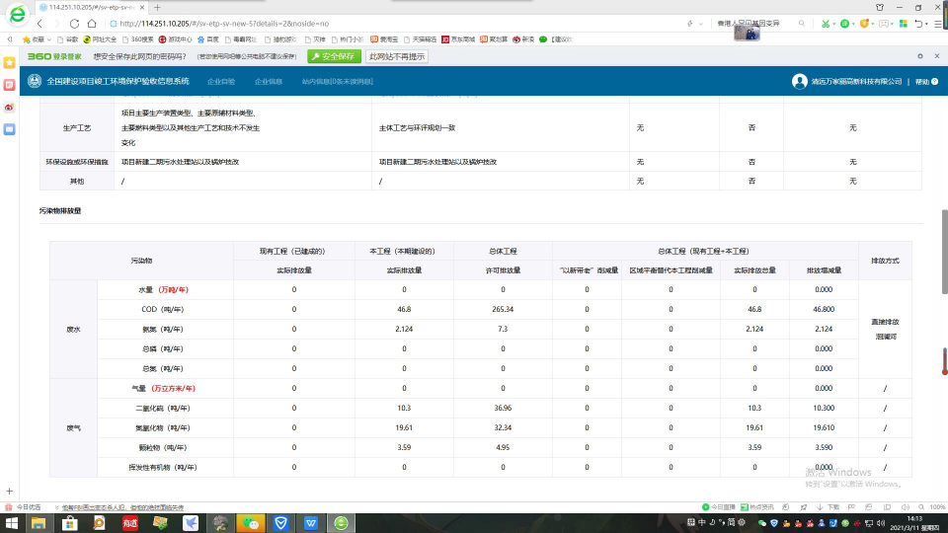Open the password bar settings gear
948x533 pixels.
point(921,56)
